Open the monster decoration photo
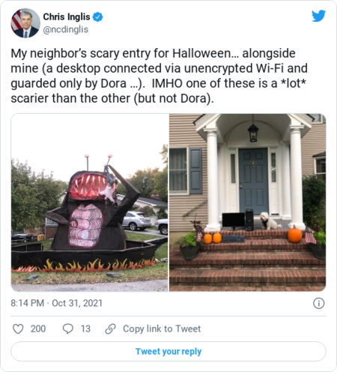The height and width of the screenshot is (372, 337). pos(90,202)
